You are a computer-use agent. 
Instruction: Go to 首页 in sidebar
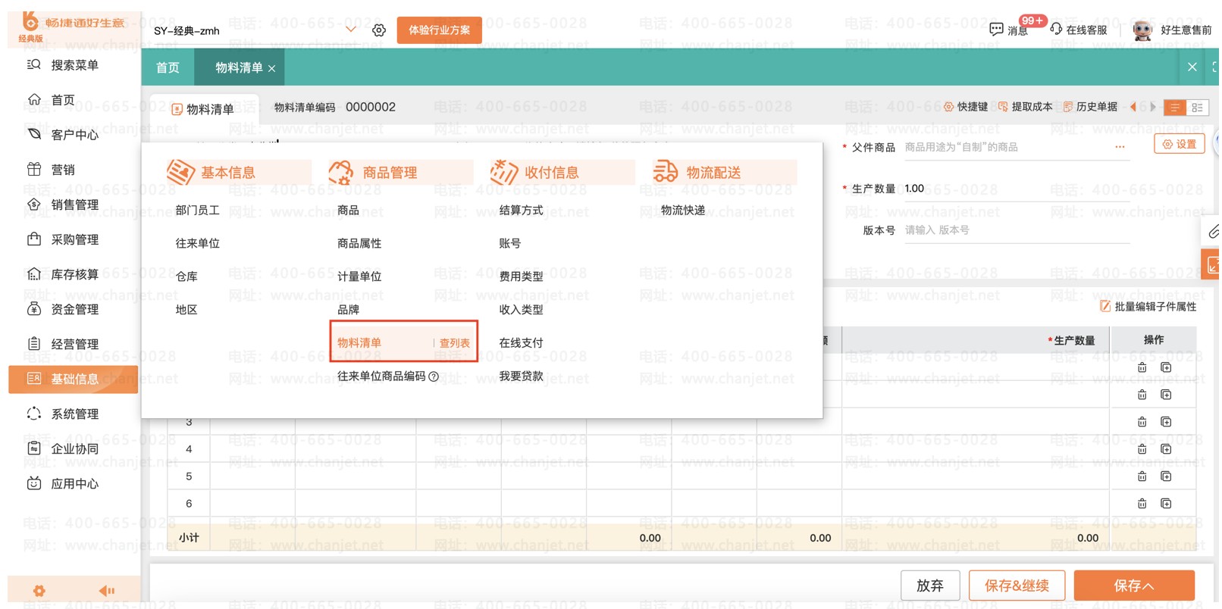[52, 100]
